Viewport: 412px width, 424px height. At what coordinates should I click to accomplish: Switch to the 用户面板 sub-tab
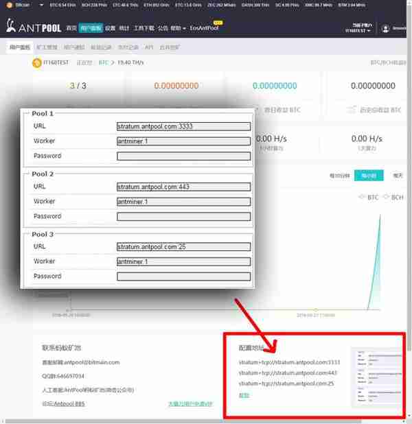point(20,47)
